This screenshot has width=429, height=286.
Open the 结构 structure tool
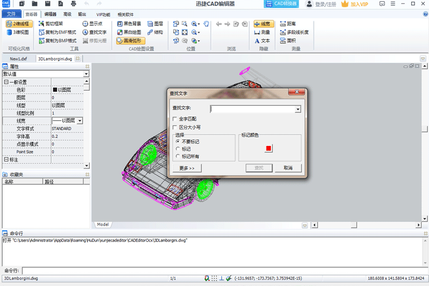155,32
